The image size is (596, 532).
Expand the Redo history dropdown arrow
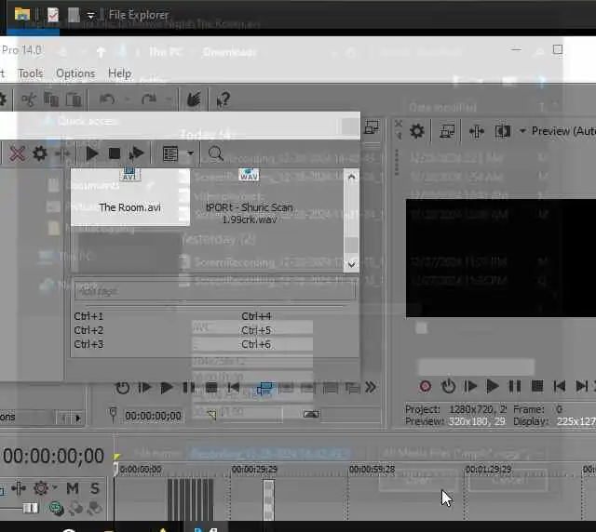169,100
